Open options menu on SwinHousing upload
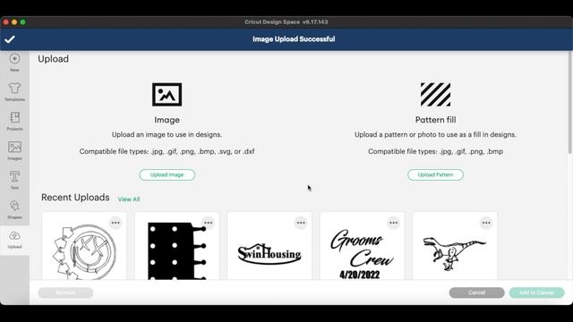This screenshot has height=322, width=573. point(301,223)
